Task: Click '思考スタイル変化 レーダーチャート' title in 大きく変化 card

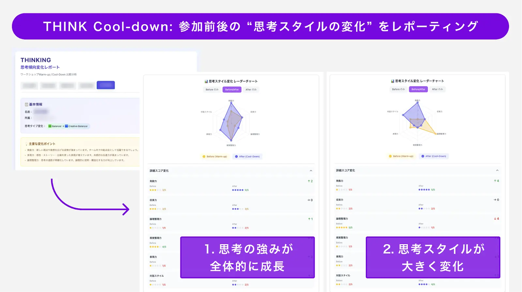Action: tap(420, 81)
